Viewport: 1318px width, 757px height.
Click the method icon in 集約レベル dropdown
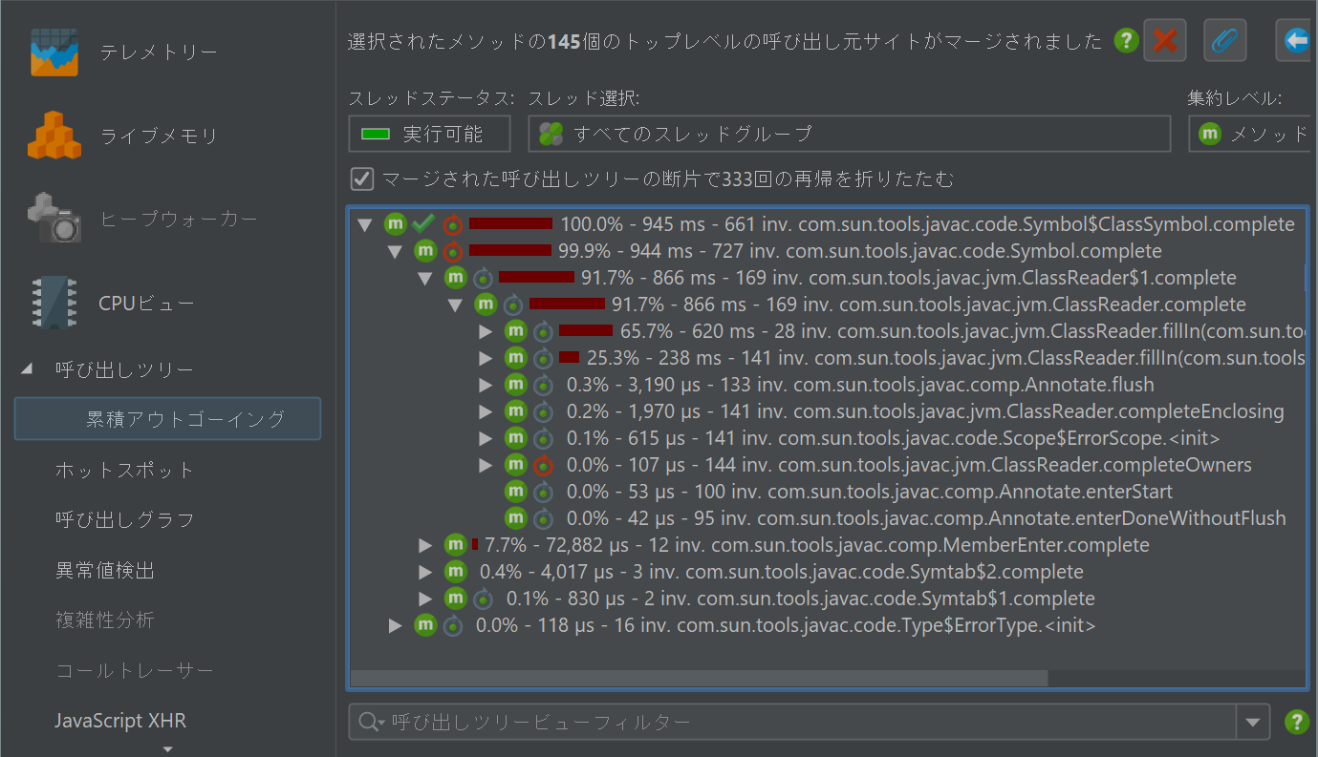(x=1210, y=134)
